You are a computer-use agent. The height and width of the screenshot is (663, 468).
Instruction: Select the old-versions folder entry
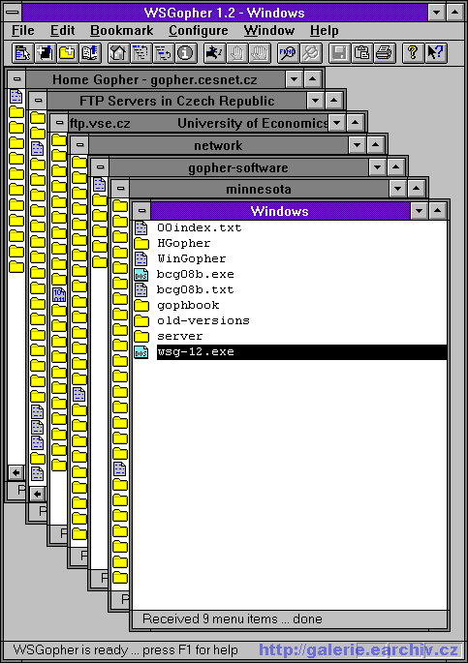(x=203, y=320)
